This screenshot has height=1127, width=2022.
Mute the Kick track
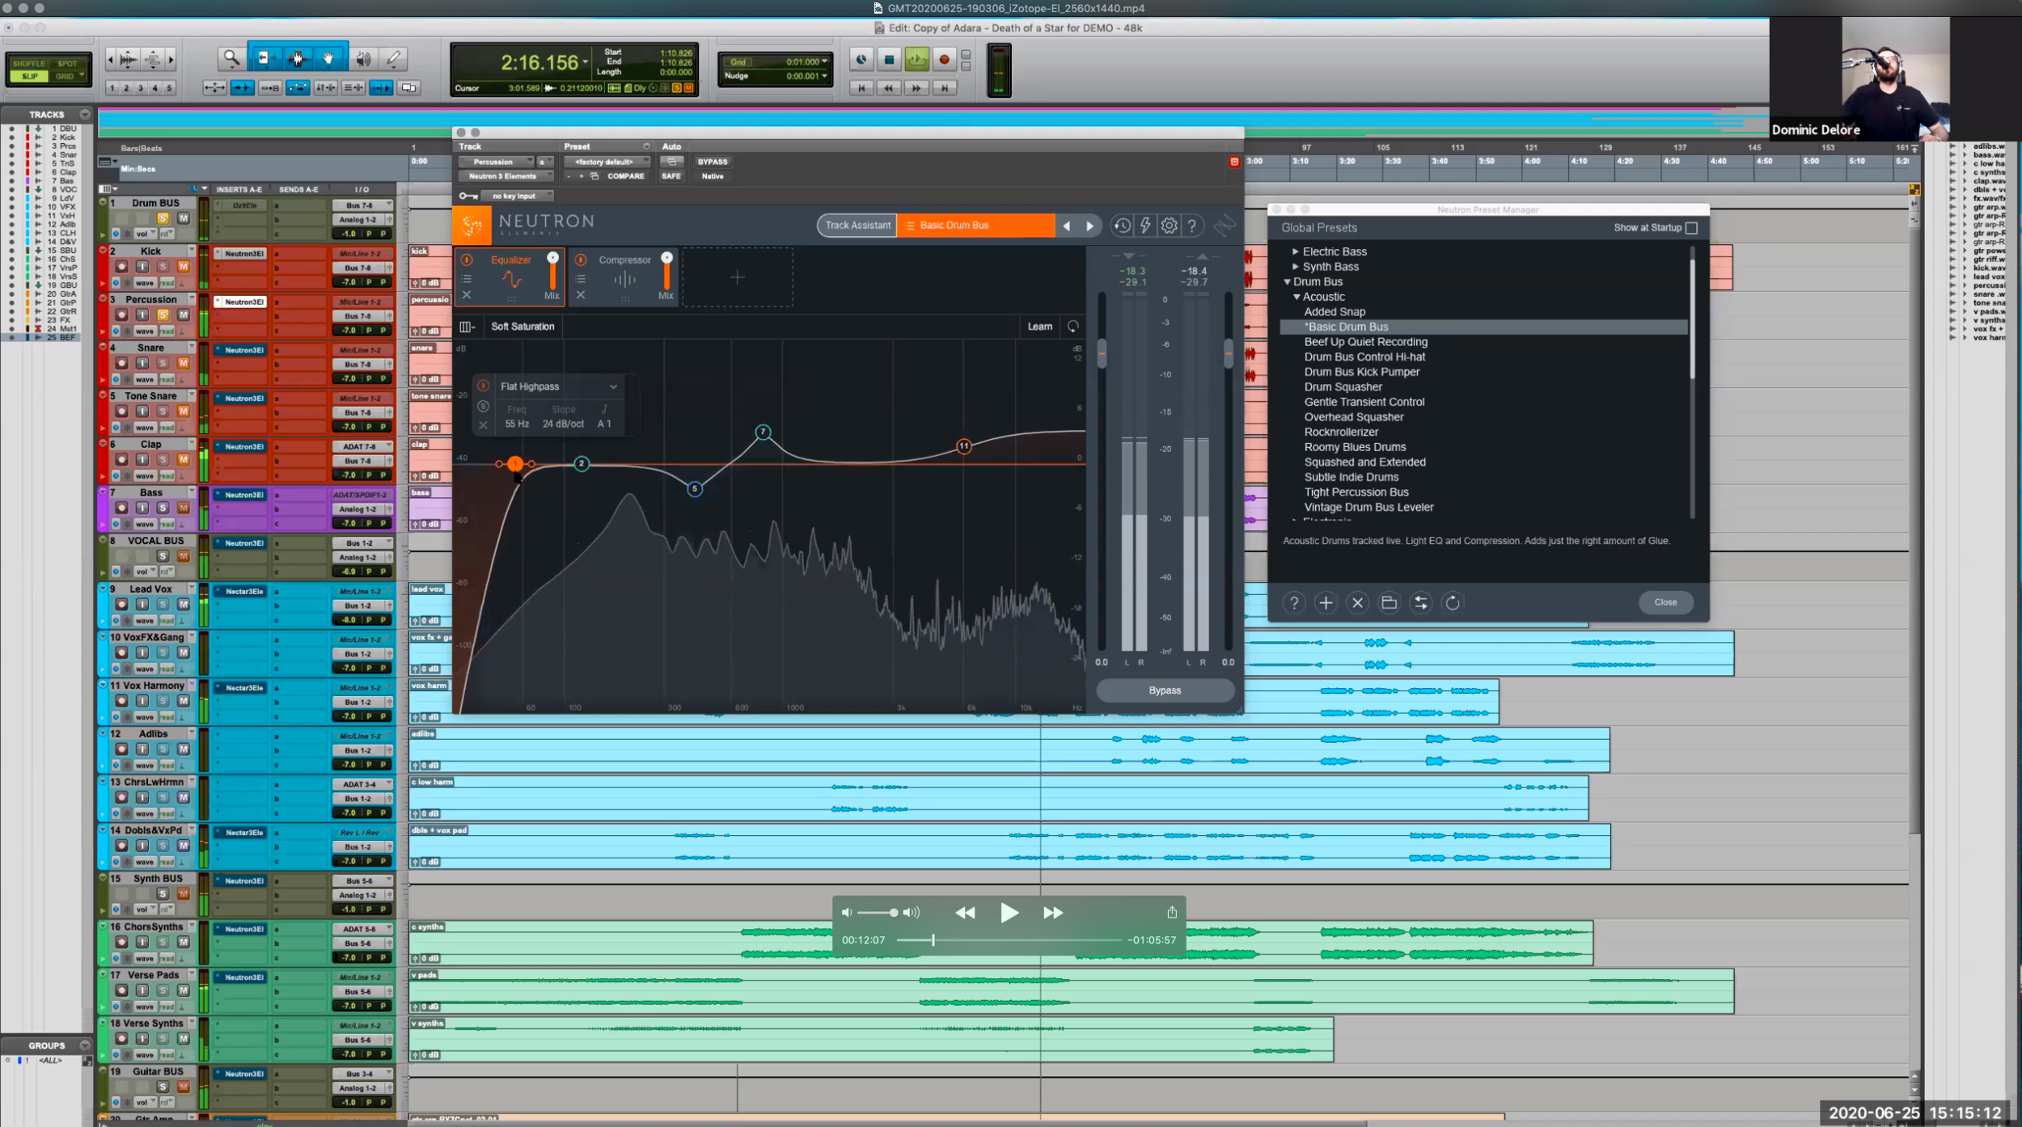[184, 266]
